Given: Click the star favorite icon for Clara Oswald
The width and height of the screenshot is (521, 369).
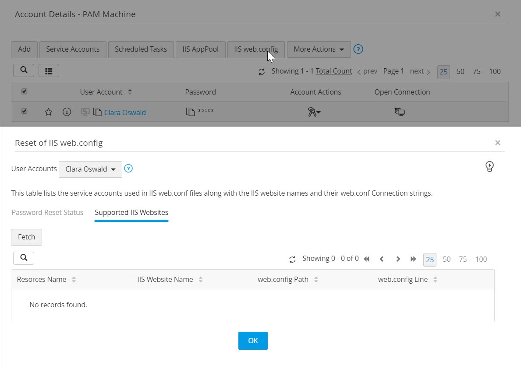Looking at the screenshot, I should [x=49, y=112].
